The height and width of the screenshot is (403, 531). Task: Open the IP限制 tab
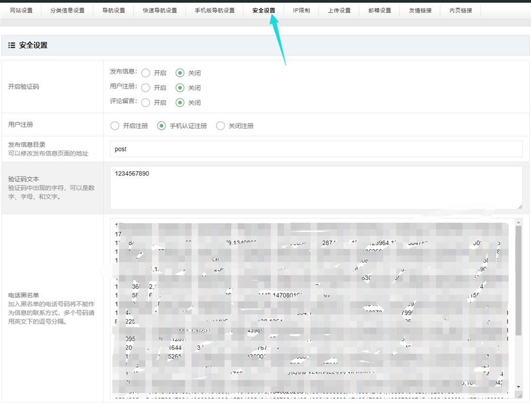coord(301,11)
